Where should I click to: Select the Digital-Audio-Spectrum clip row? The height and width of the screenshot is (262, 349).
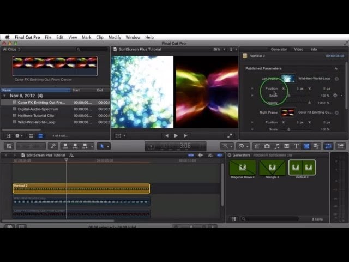click(56, 109)
